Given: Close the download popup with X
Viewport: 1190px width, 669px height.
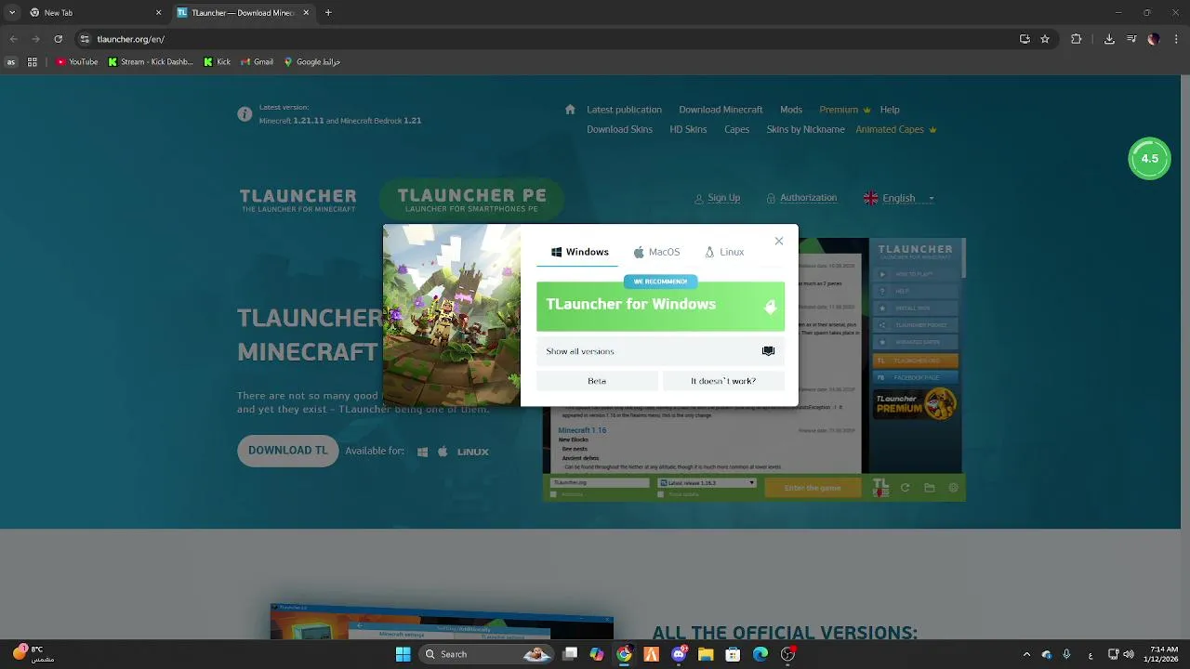Looking at the screenshot, I should [779, 241].
